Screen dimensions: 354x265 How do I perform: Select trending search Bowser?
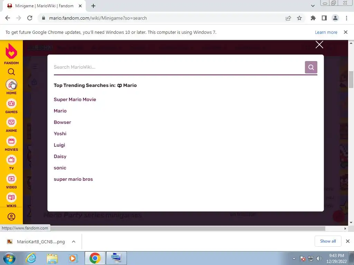(x=62, y=122)
